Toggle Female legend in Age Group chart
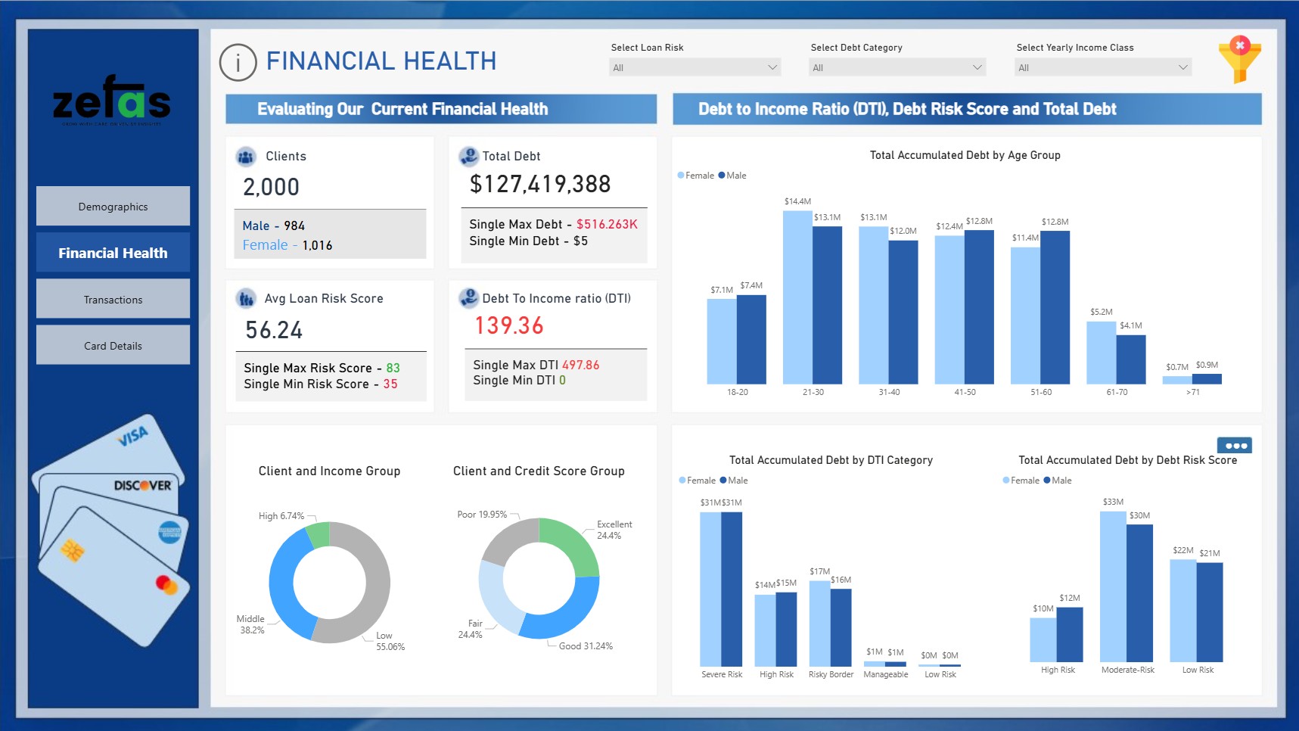The image size is (1299, 731). point(695,176)
